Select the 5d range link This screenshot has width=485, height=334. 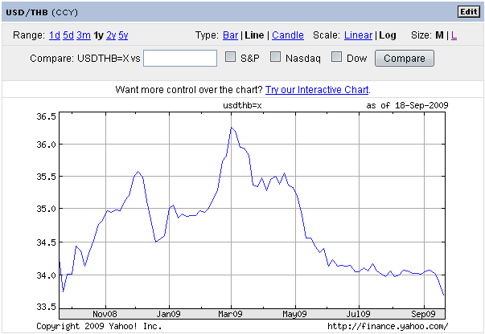coord(68,35)
